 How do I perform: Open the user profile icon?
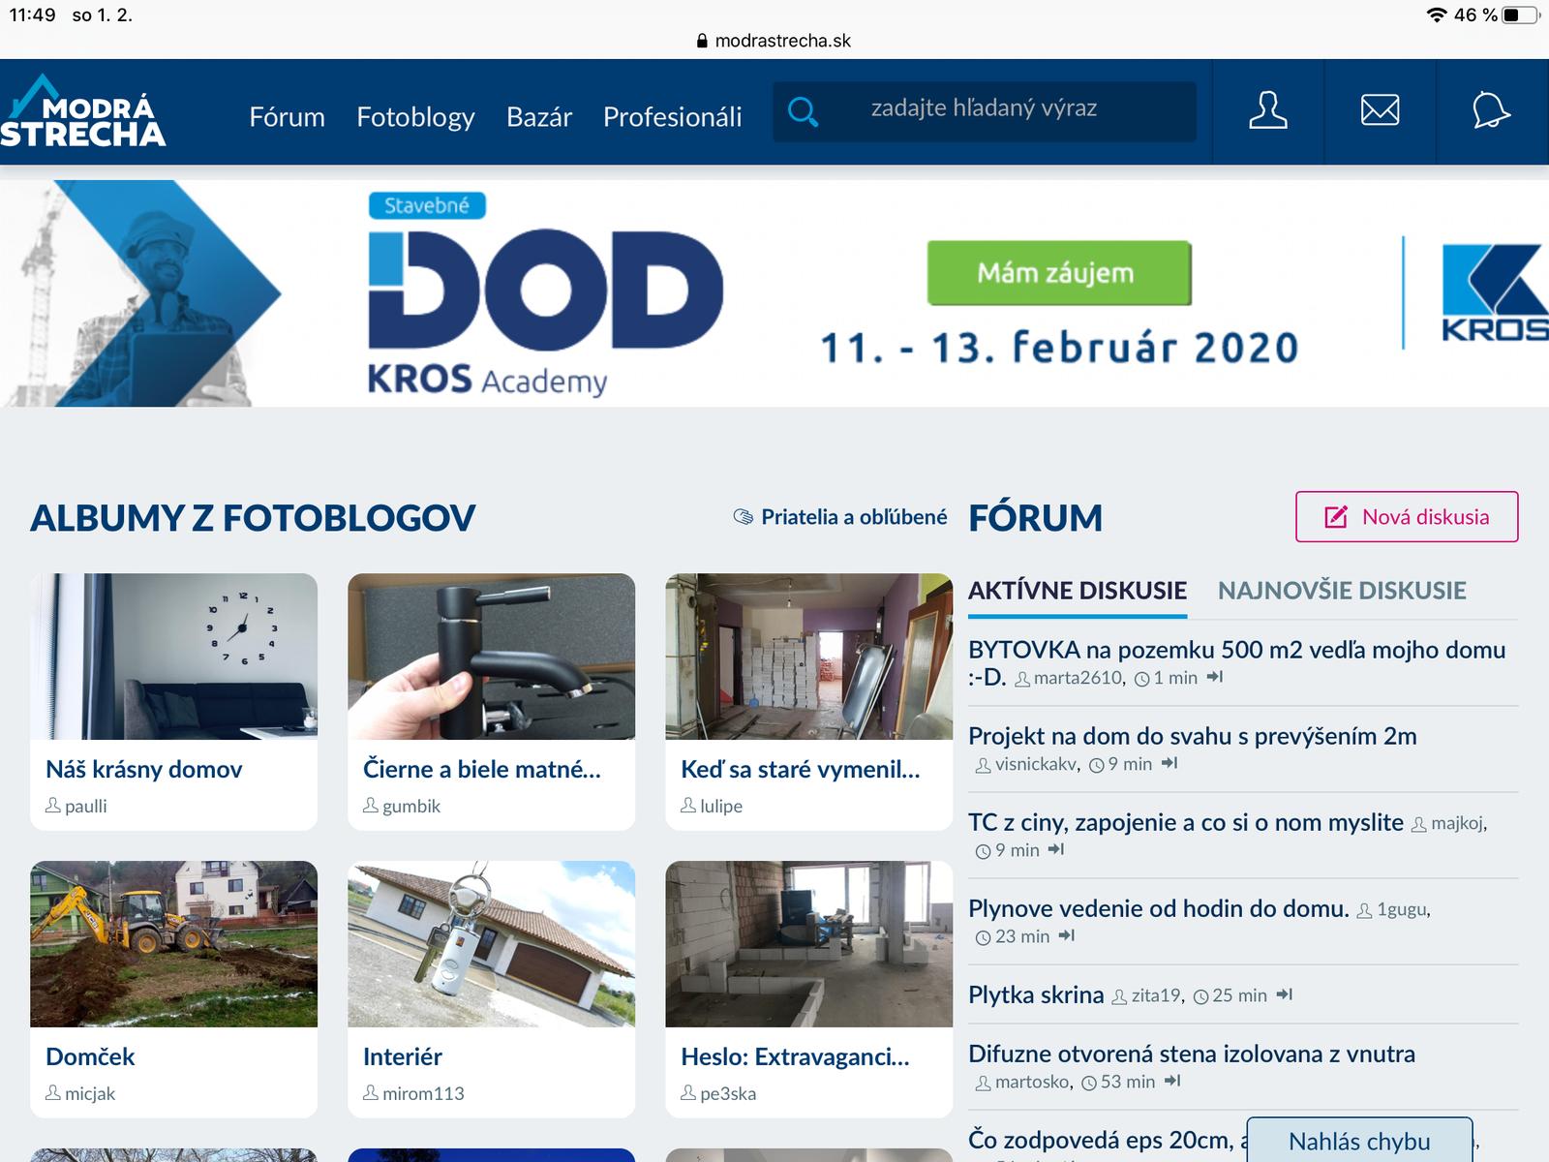1267,111
